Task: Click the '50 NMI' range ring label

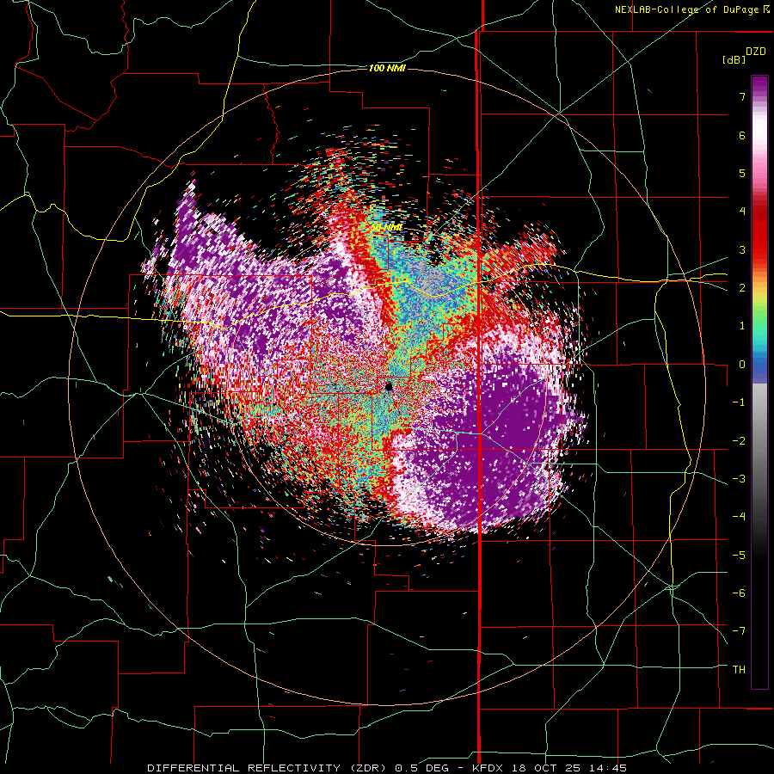Action: coord(386,228)
